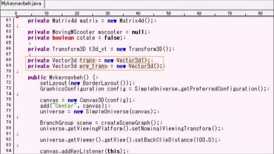274x154 pixels.
Task: Click 'public' keyword on line 71
Action: point(37,77)
